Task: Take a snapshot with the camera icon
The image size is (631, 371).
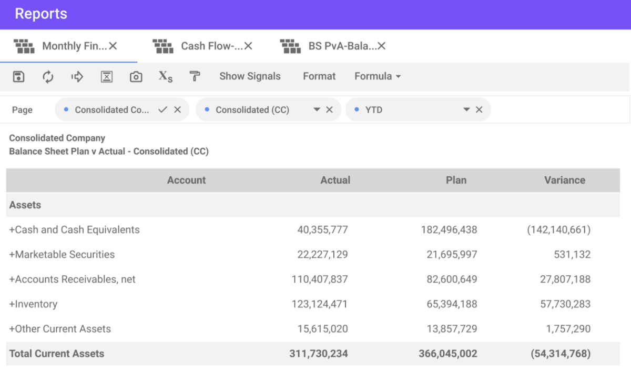Action: tap(135, 76)
